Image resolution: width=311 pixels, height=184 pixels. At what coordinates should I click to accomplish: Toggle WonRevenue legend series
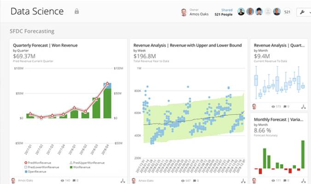pos(80,167)
